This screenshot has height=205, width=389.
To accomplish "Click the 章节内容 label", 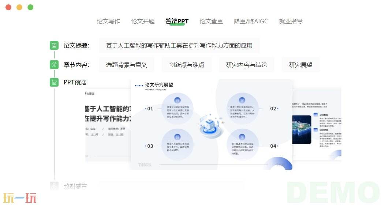I will 76,65.
